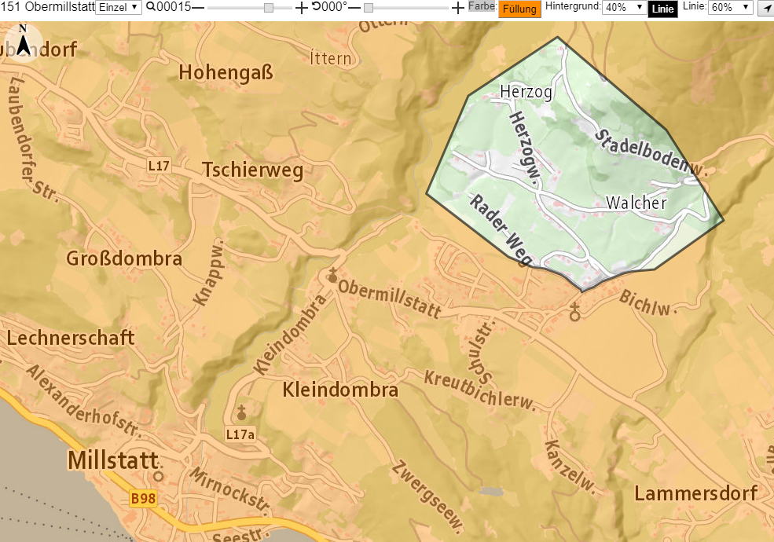Screen dimensions: 774x542
Task: Click the location arrow button at top right
Action: click(766, 9)
